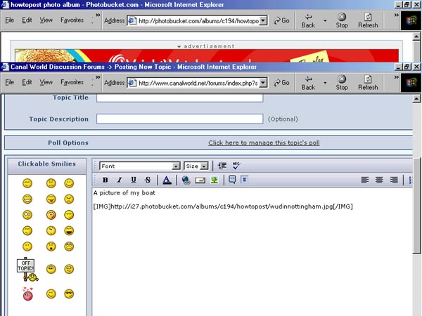Pick text color with the underlined A icon
This screenshot has width=422, height=316.
point(167,180)
